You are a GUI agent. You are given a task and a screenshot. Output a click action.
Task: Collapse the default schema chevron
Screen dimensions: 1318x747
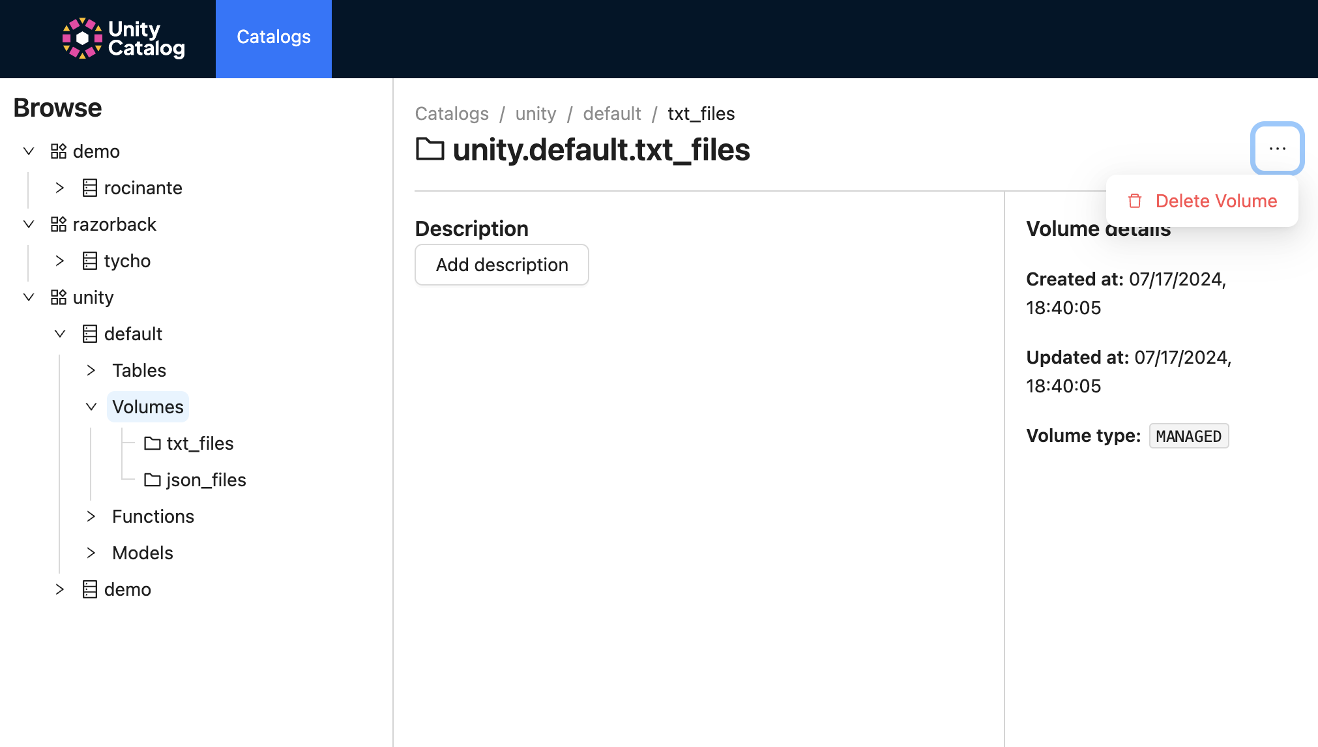click(x=60, y=334)
